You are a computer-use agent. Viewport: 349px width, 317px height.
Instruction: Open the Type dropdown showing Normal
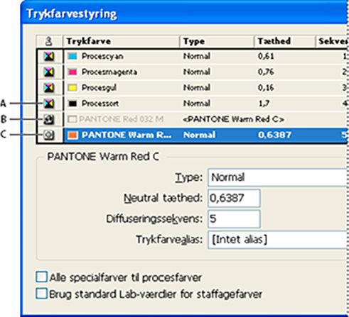pos(277,177)
